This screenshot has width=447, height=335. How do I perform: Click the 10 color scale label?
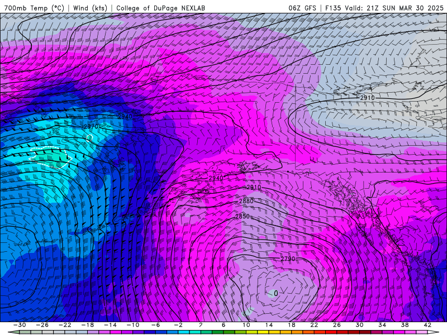(246, 325)
